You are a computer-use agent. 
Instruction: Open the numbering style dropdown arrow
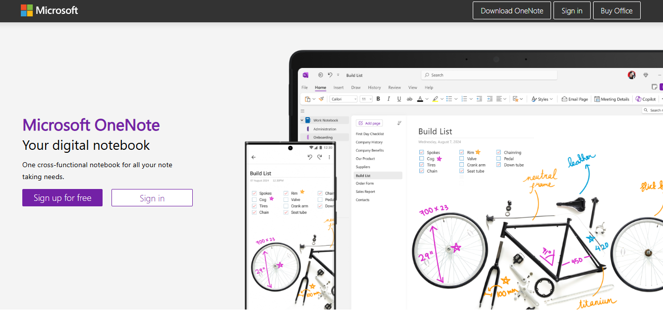(471, 99)
